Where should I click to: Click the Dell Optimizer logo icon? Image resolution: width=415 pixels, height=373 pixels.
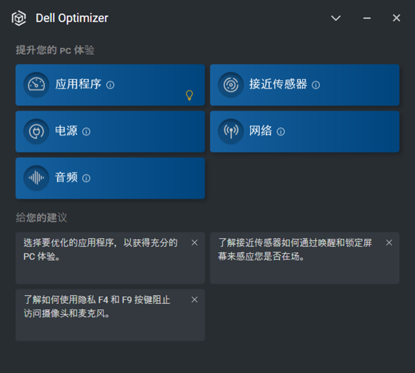pyautogui.click(x=18, y=18)
